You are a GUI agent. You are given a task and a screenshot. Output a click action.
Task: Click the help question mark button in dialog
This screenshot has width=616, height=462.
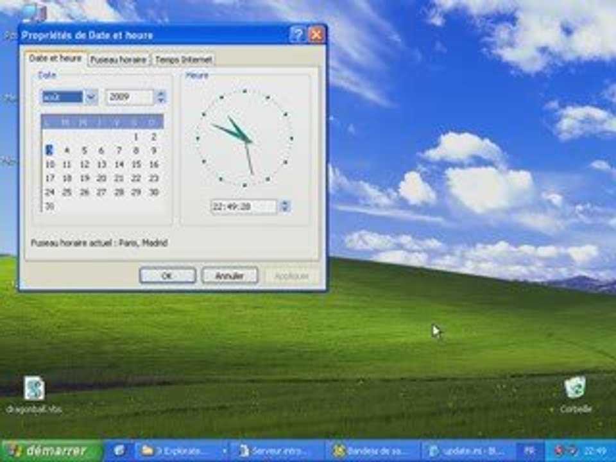297,35
